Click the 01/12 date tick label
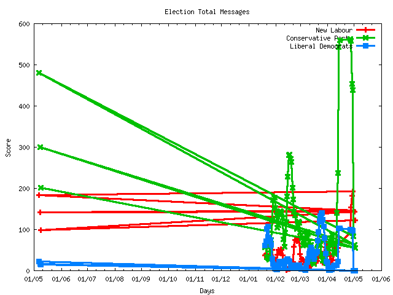393x295 pixels. [221, 279]
